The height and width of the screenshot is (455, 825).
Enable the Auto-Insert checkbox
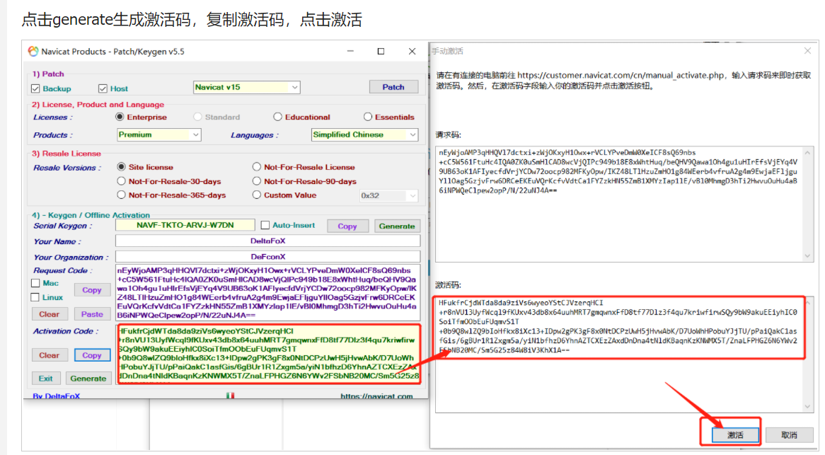click(265, 225)
